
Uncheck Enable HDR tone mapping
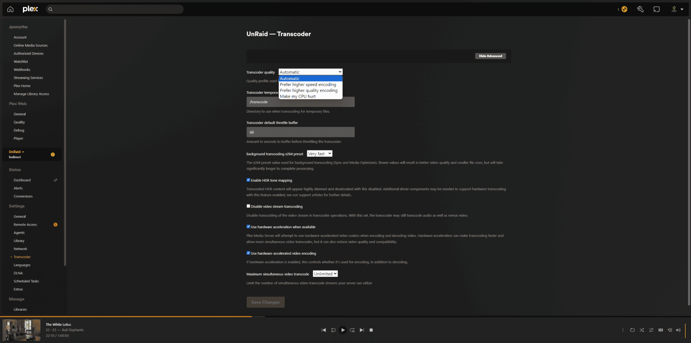click(248, 180)
